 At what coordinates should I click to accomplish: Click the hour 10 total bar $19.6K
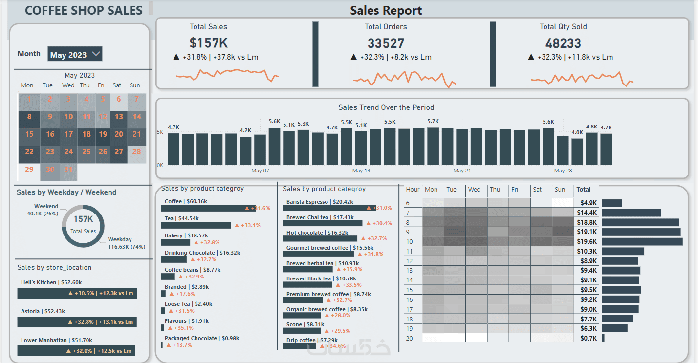pos(642,241)
